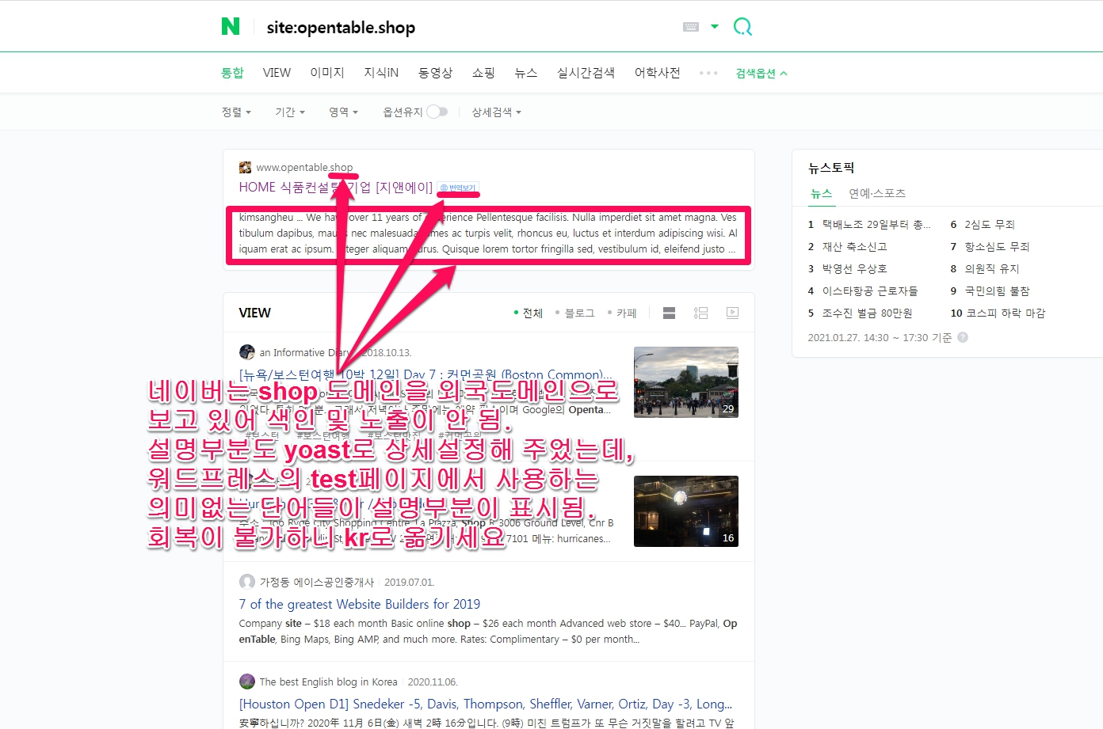
Task: Show more tabs via three dots
Action: [708, 73]
